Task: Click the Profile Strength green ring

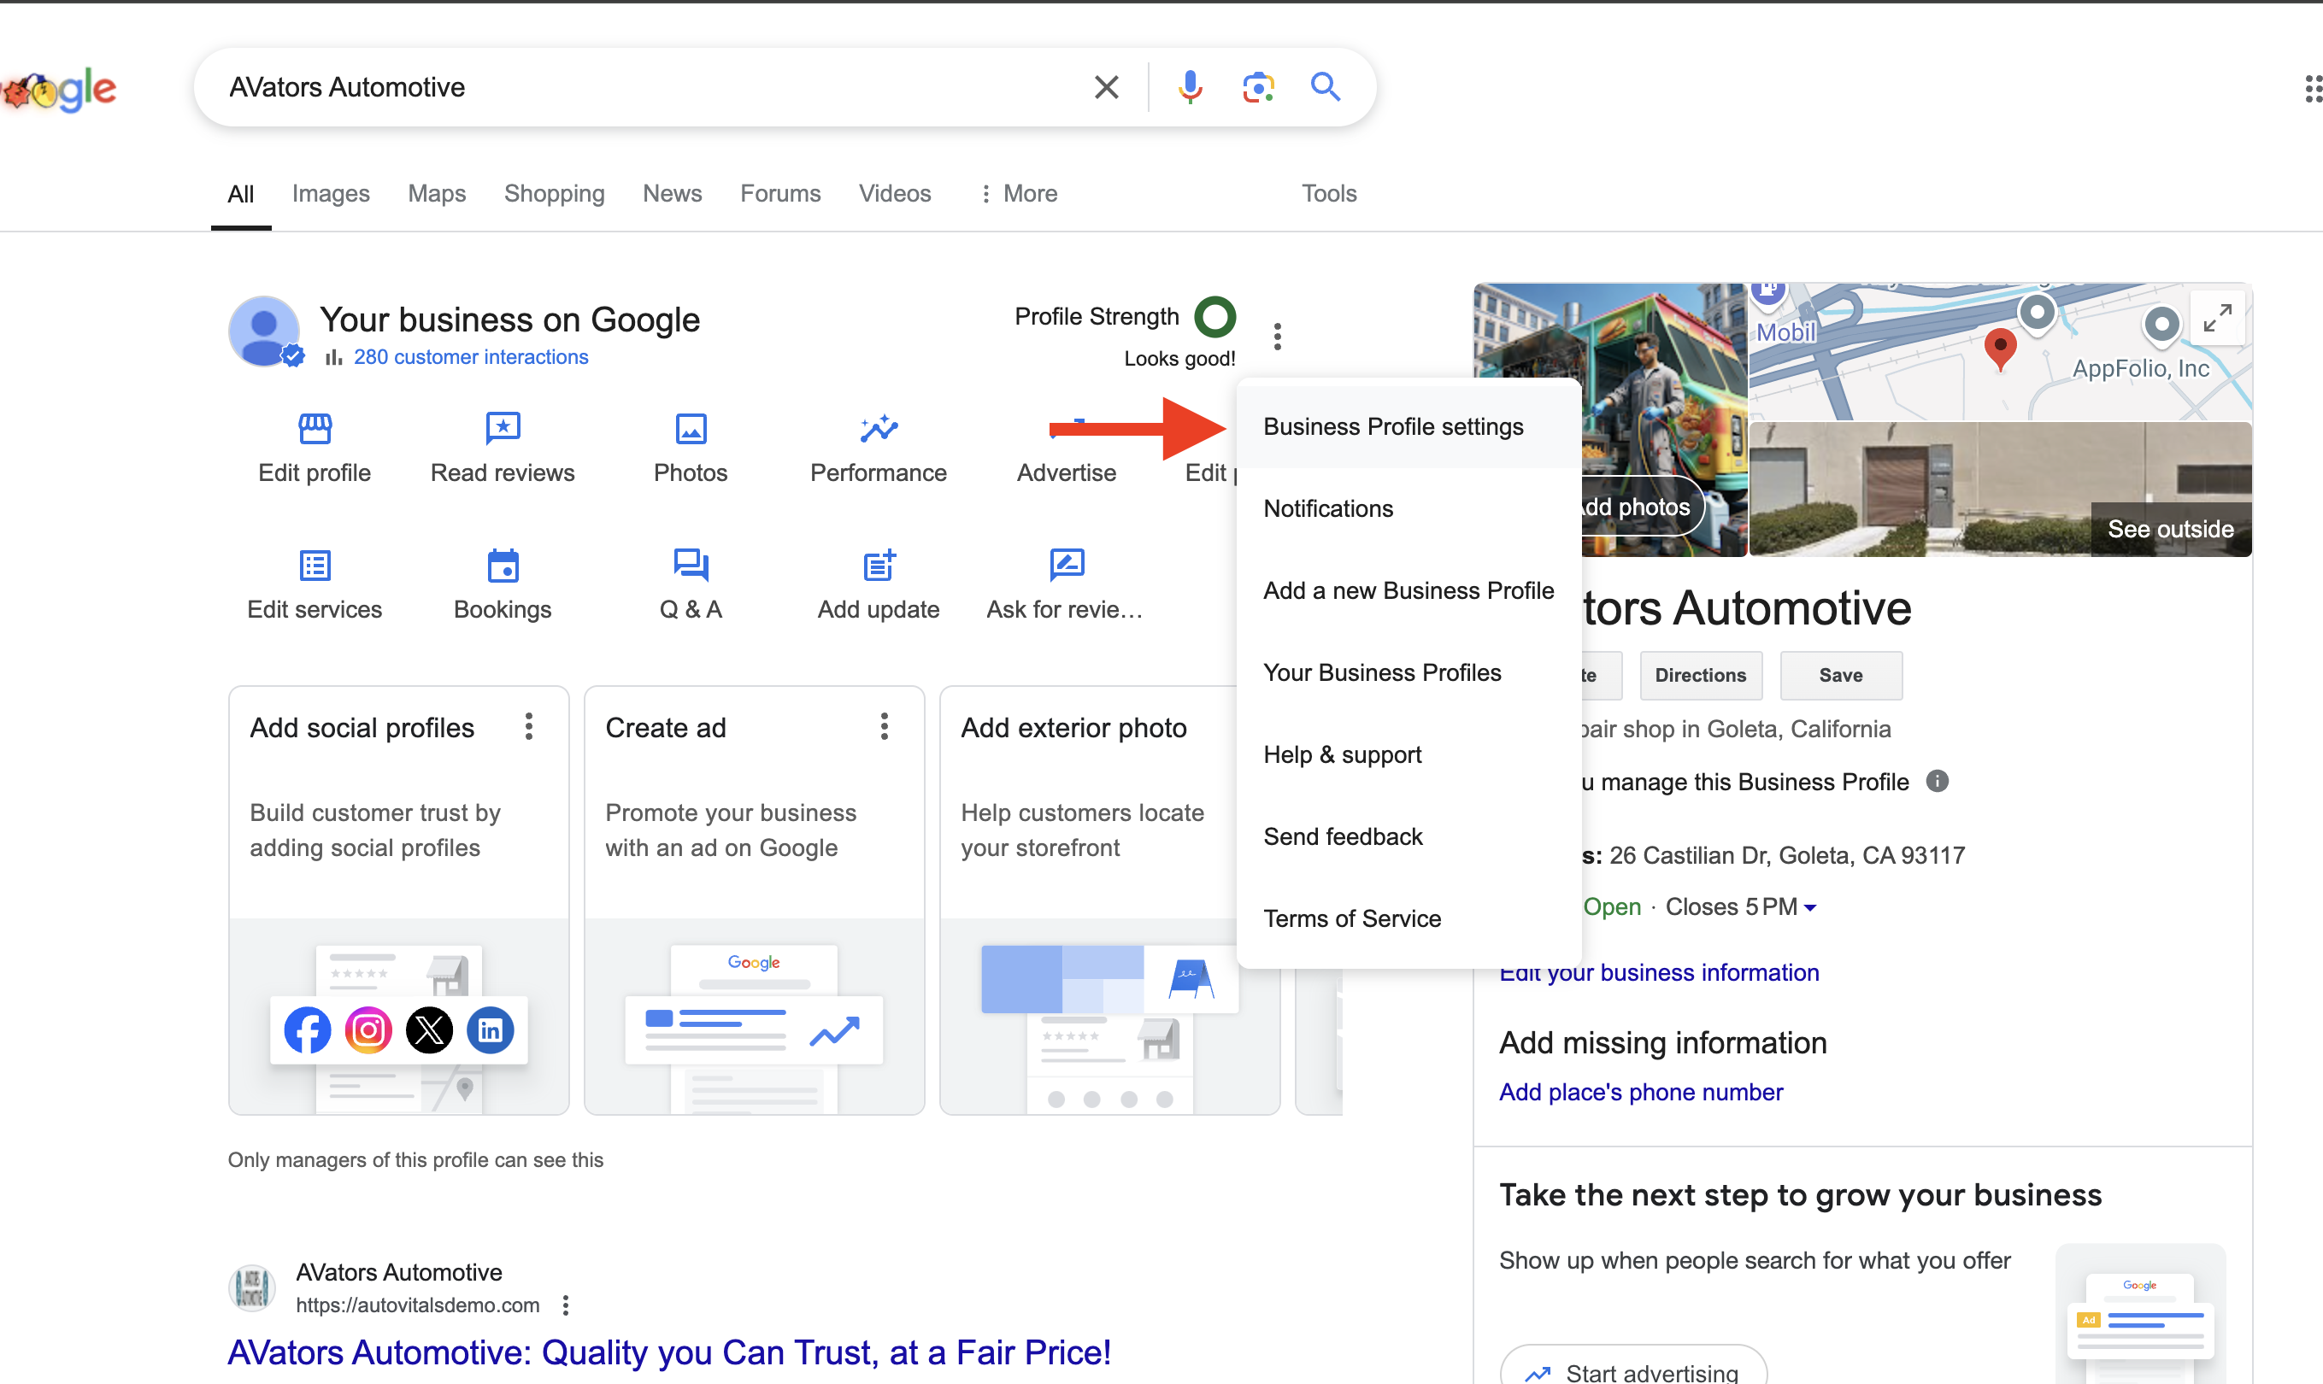Action: click(x=1214, y=317)
